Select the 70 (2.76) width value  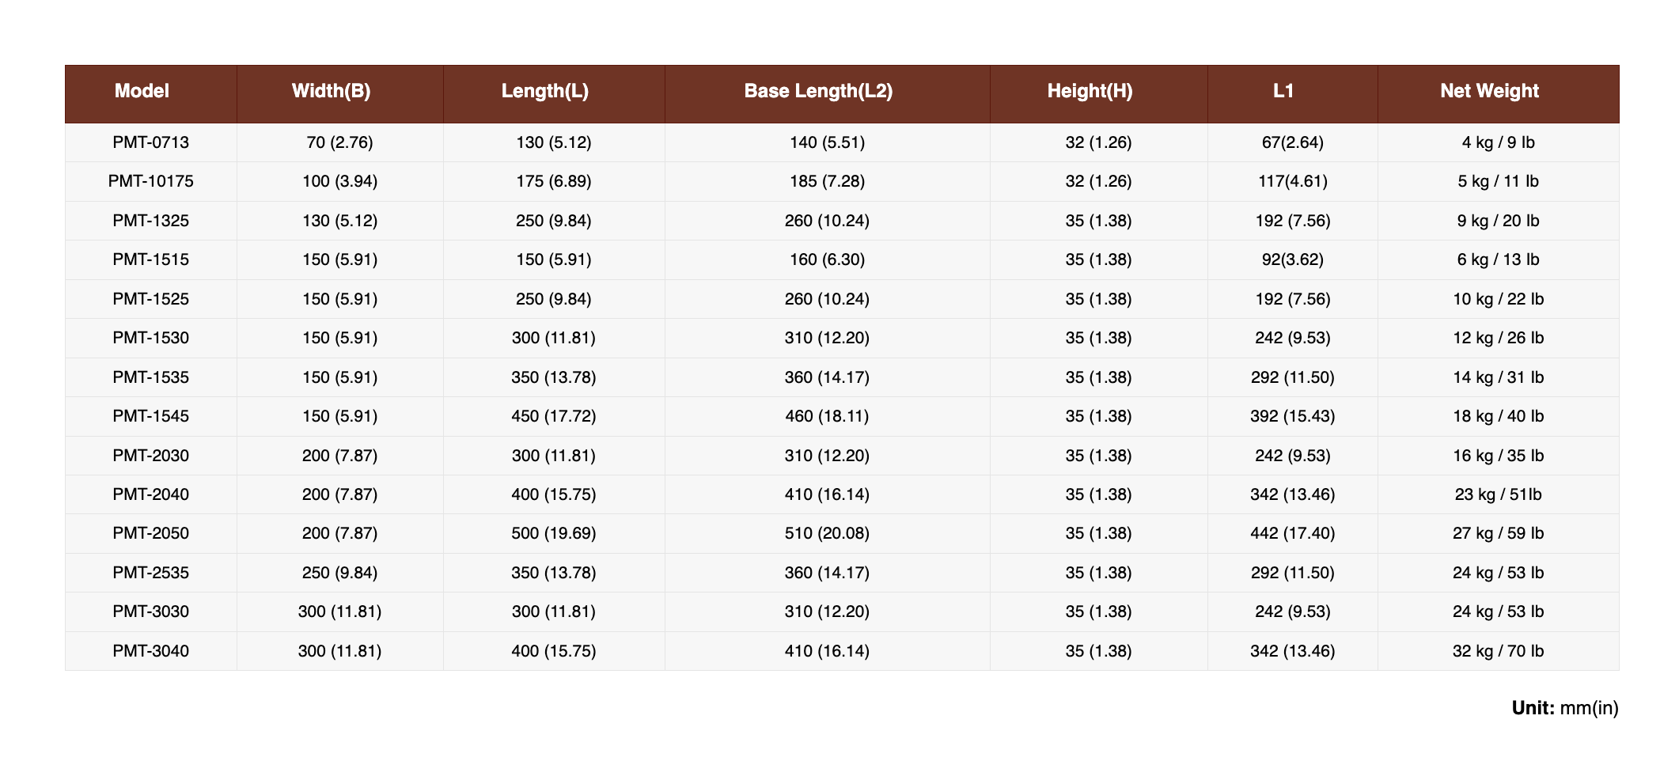click(339, 142)
